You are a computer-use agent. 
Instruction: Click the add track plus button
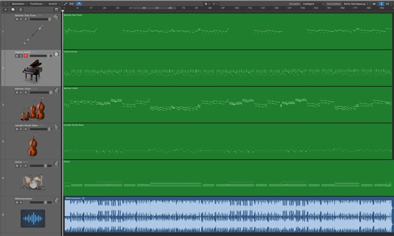[5, 9]
